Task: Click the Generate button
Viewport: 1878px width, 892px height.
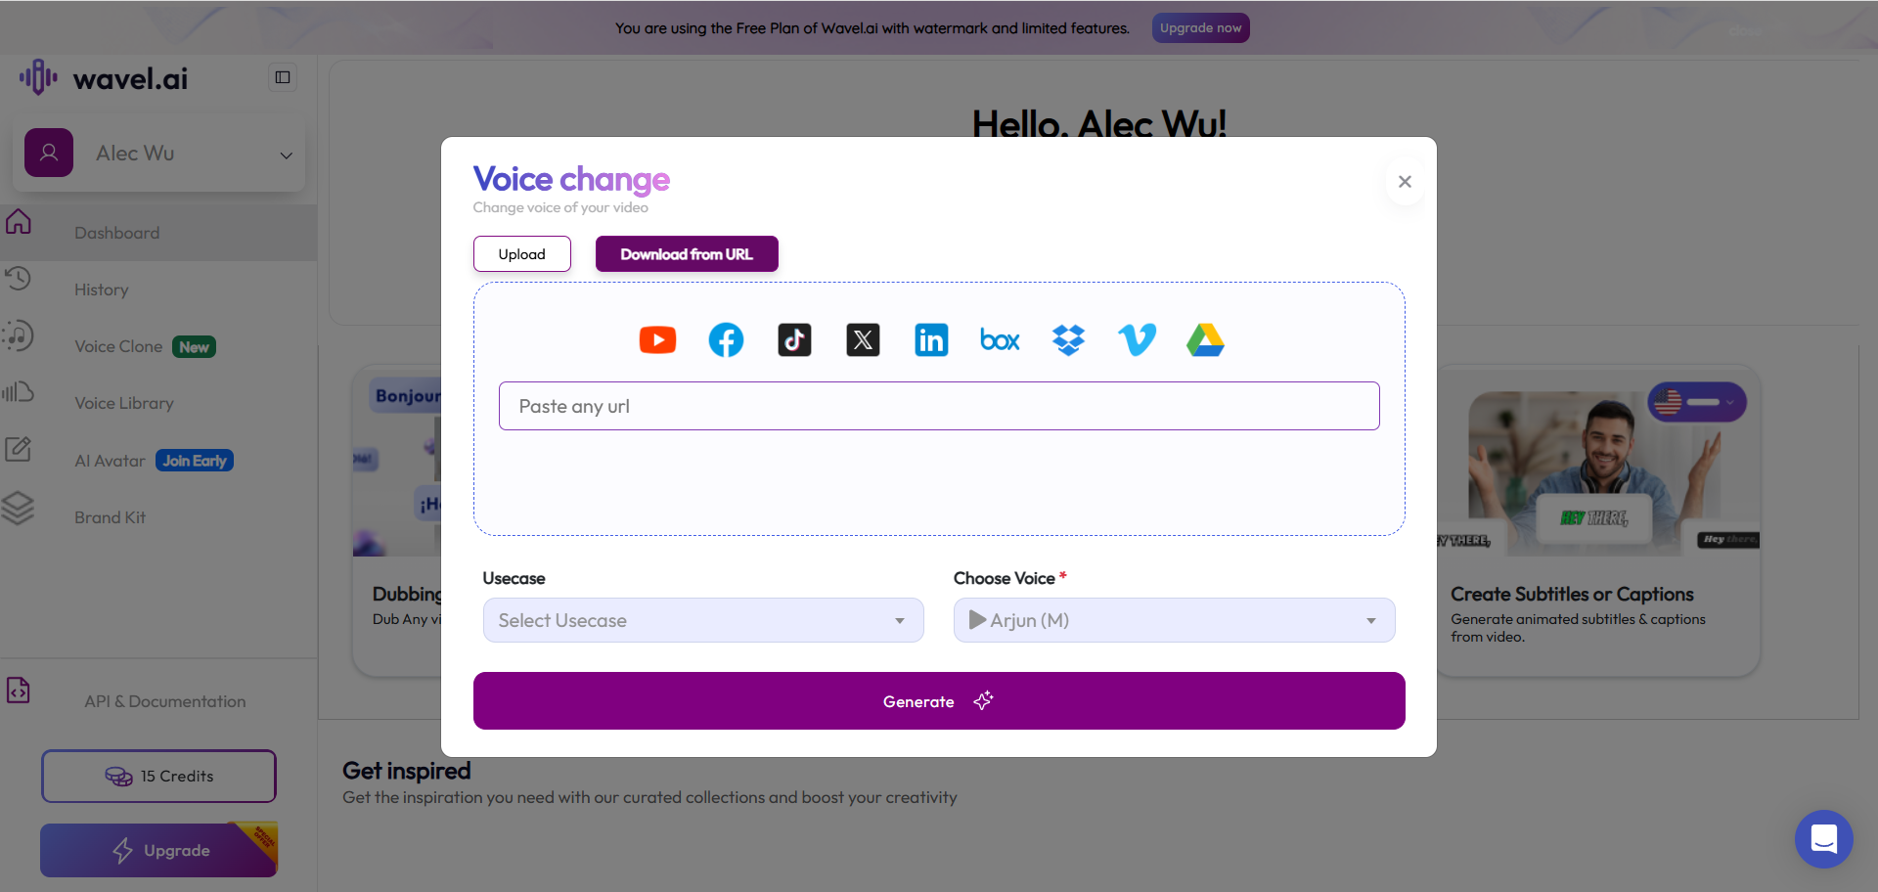Action: coord(939,701)
